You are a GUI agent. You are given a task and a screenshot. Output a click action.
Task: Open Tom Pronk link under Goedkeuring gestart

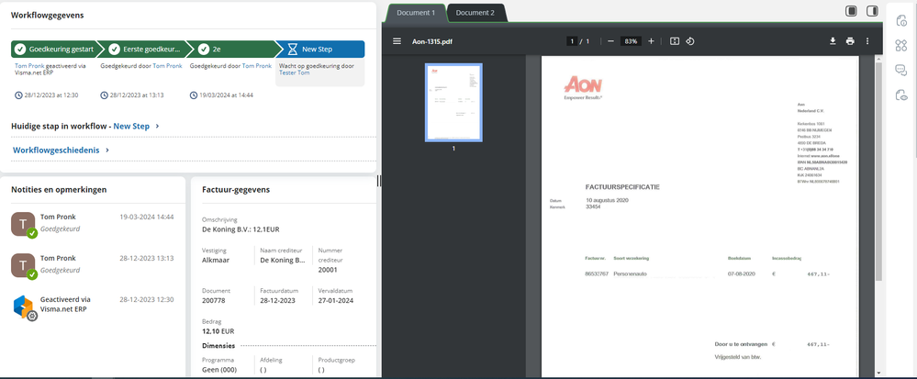click(29, 66)
